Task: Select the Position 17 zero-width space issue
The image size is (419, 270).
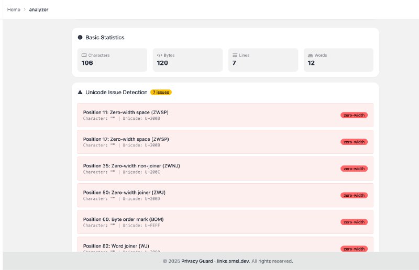Action: coord(210,142)
